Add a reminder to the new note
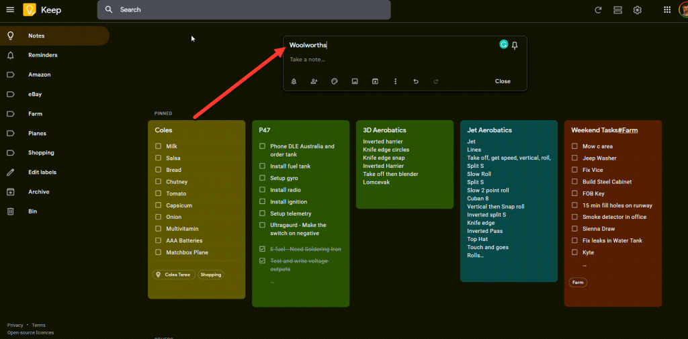This screenshot has width=688, height=339. [x=294, y=81]
